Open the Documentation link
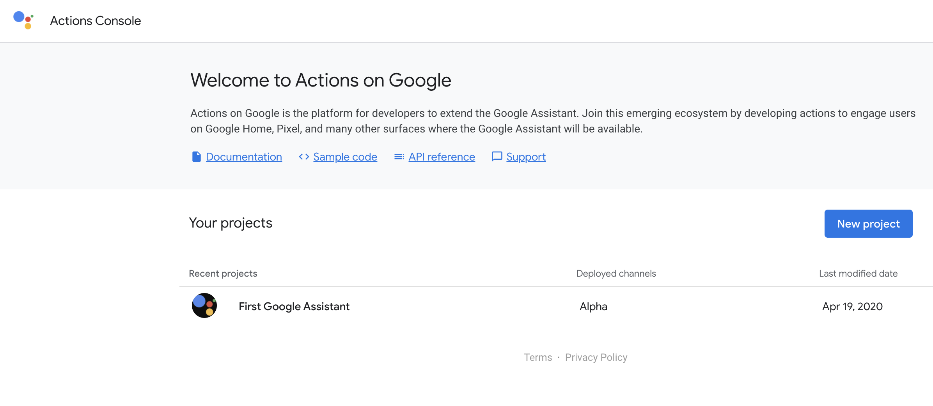Viewport: 933px width, 406px height. point(244,157)
